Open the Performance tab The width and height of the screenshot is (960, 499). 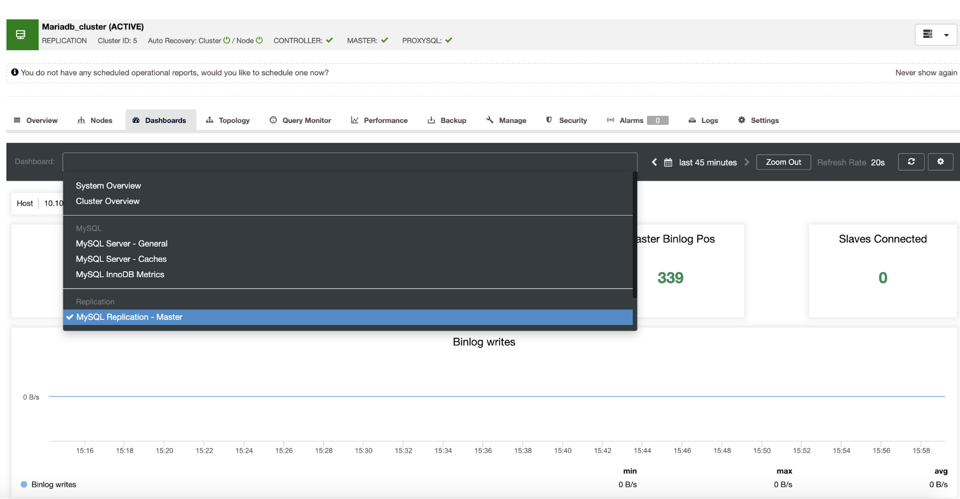(379, 120)
